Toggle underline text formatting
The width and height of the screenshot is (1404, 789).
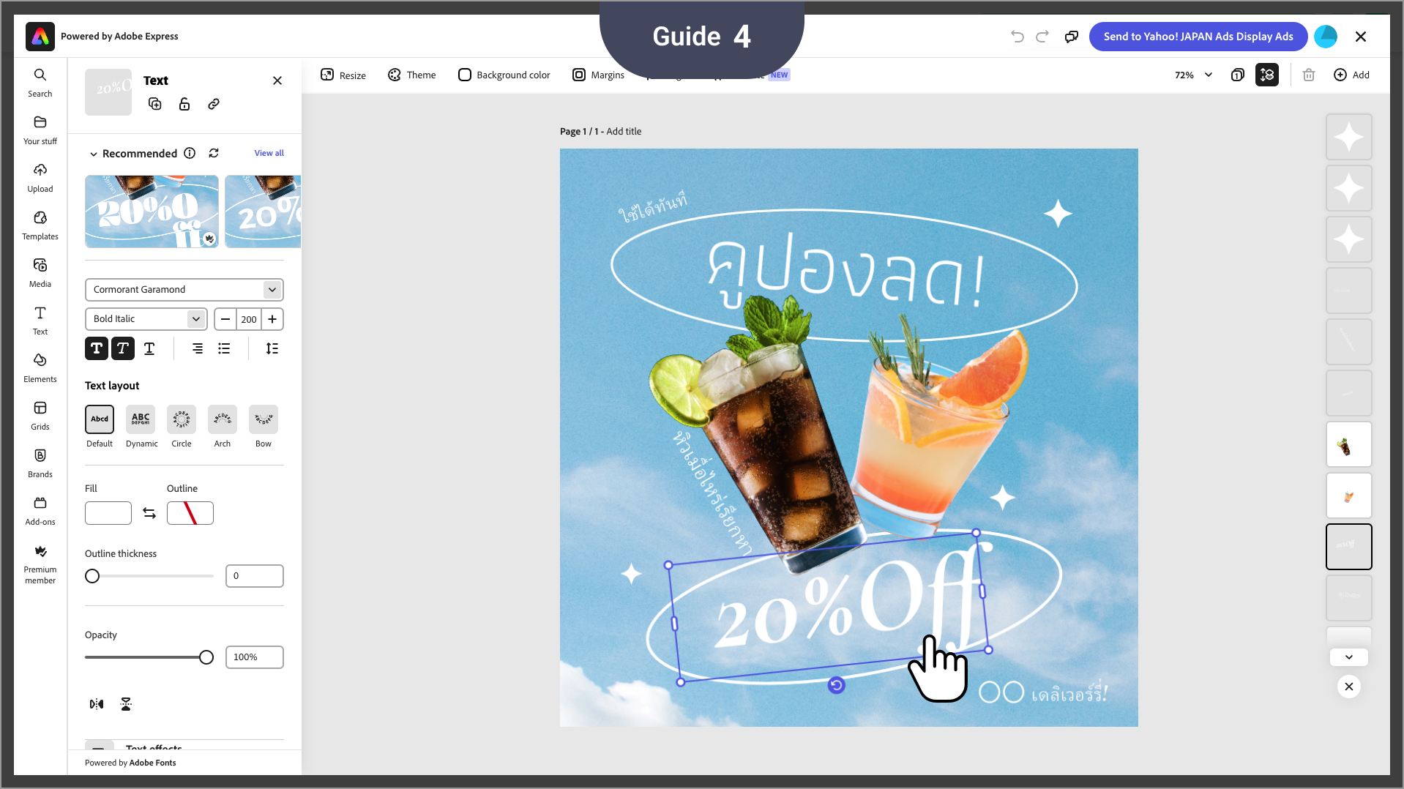coord(149,348)
